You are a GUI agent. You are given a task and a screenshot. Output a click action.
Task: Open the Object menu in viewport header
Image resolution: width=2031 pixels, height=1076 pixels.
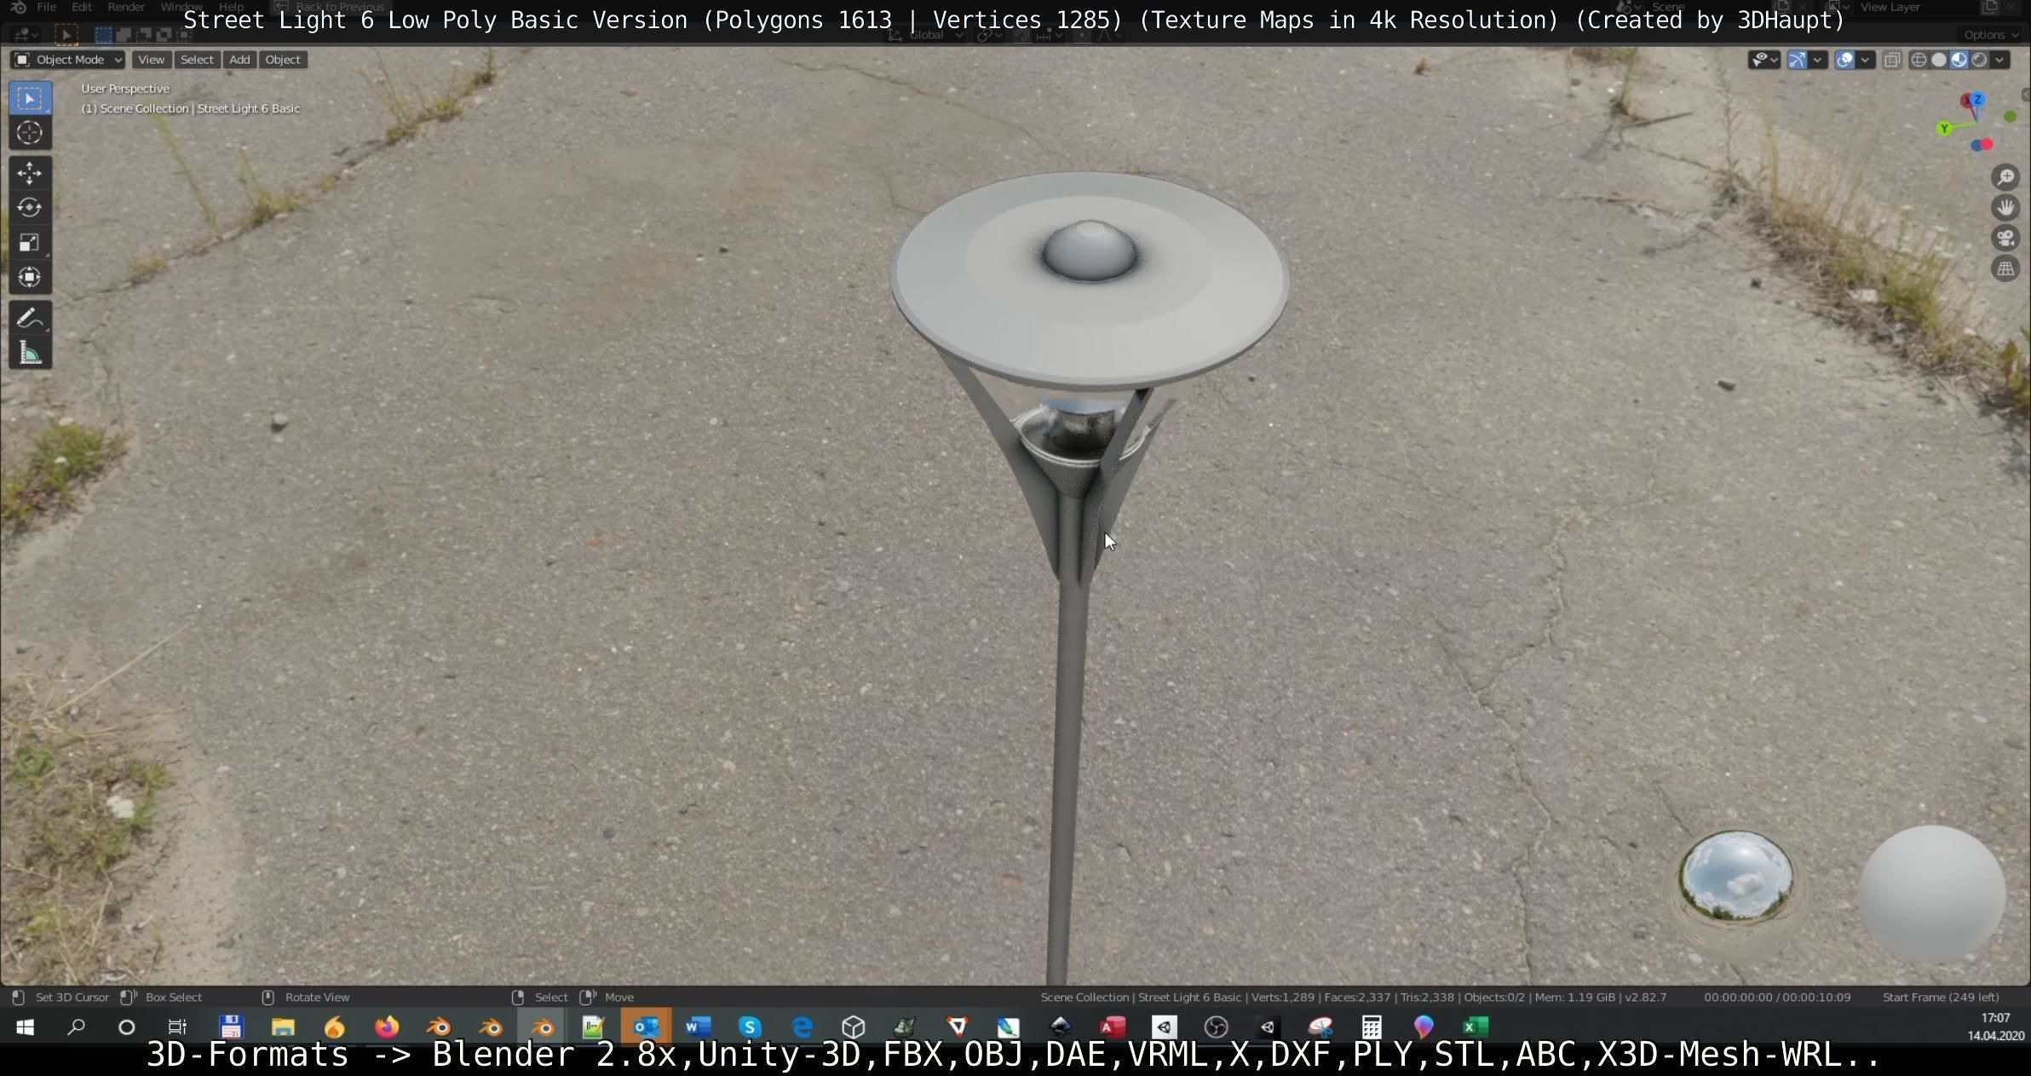pos(283,60)
